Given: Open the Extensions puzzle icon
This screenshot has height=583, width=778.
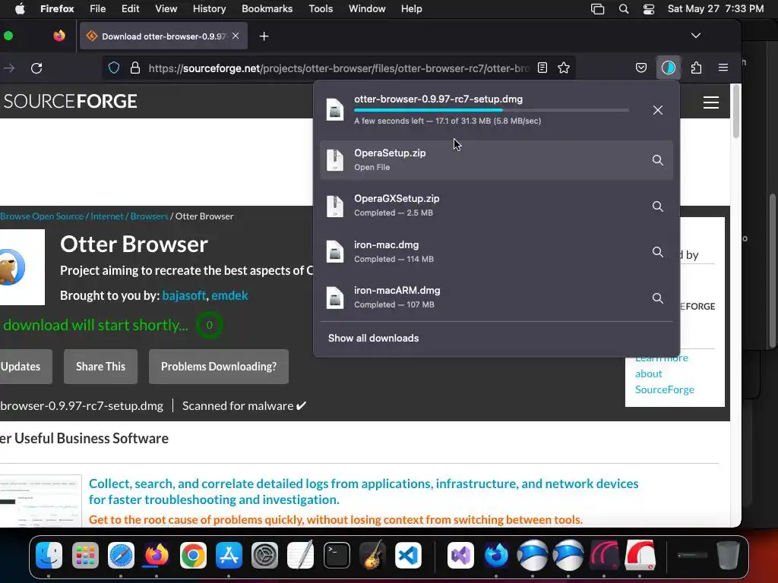Looking at the screenshot, I should 696,68.
